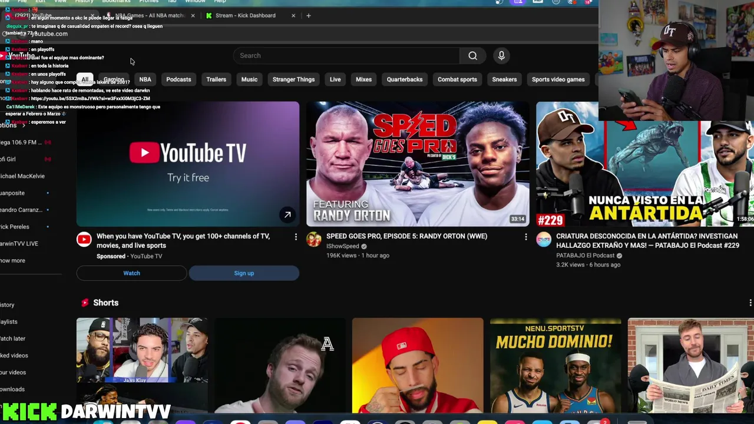Open Your videos in the sidebar
The width and height of the screenshot is (754, 424).
[x=13, y=372]
